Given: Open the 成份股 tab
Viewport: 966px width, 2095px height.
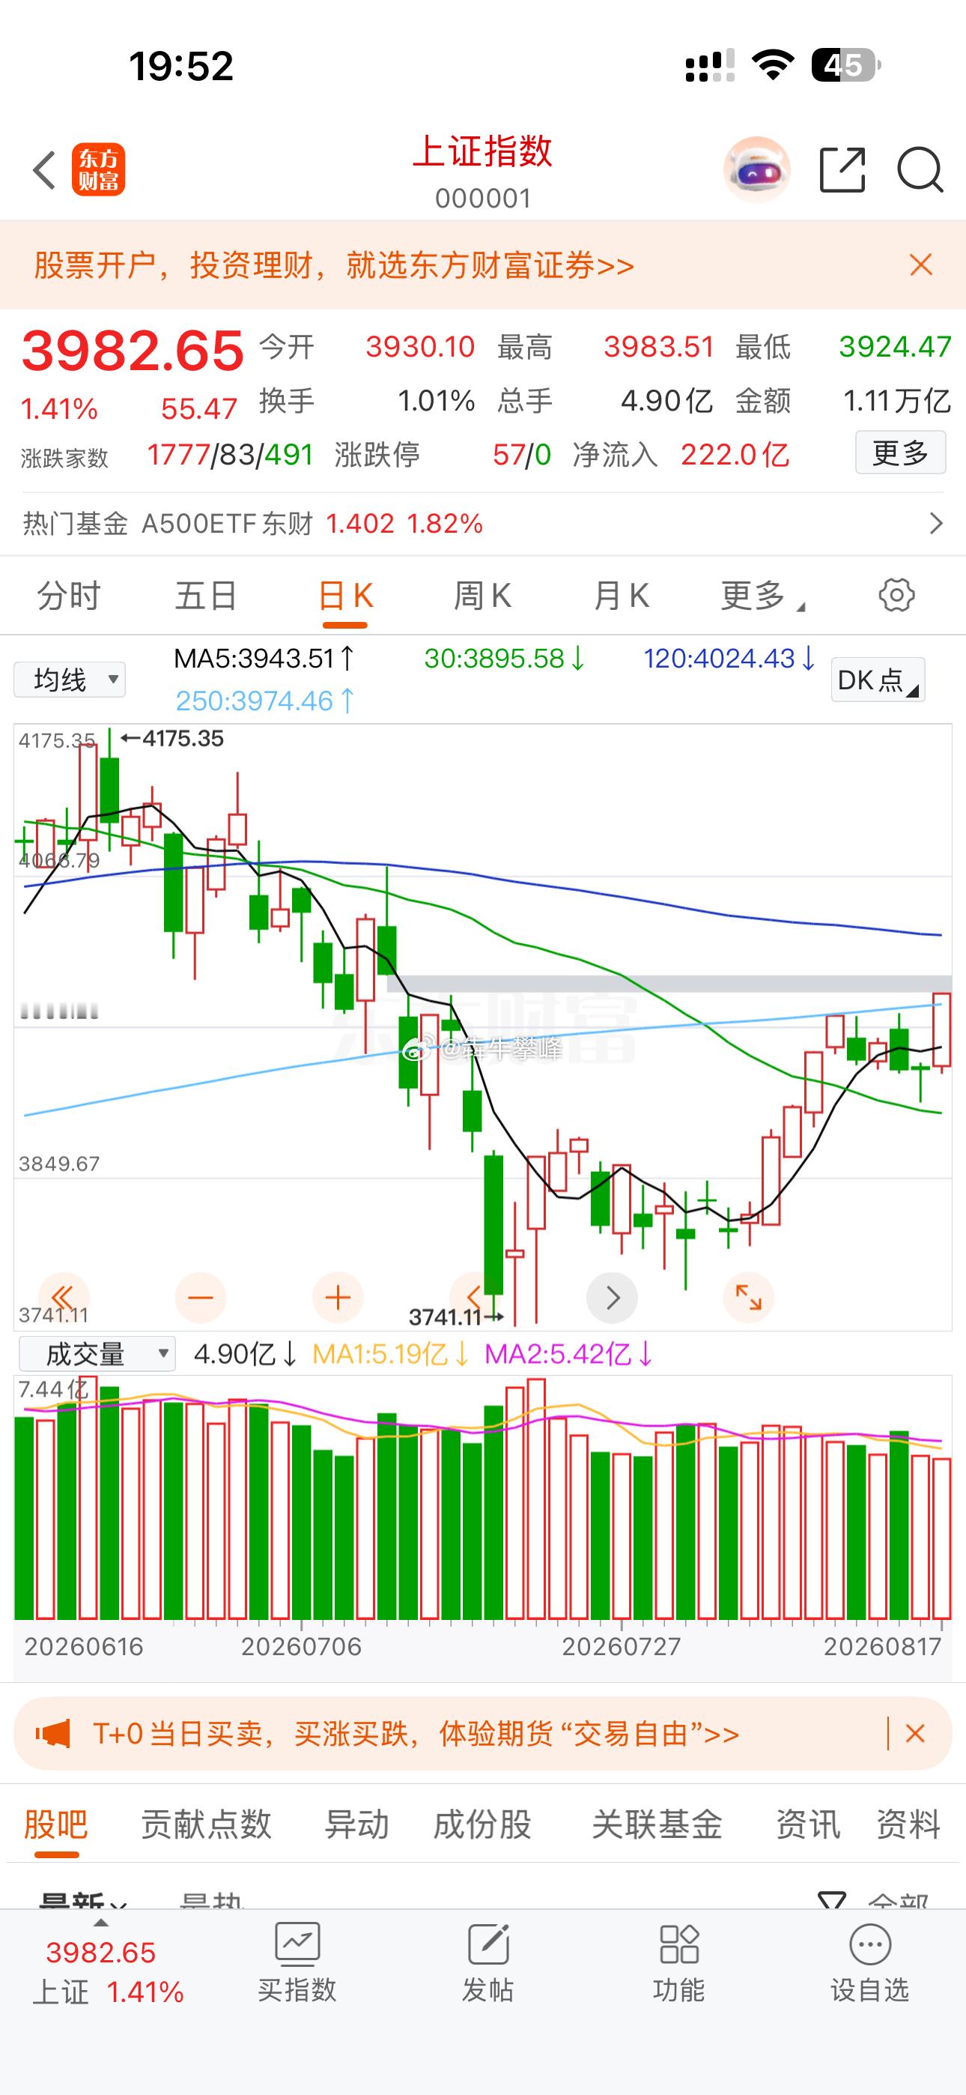Looking at the screenshot, I should click(482, 1825).
